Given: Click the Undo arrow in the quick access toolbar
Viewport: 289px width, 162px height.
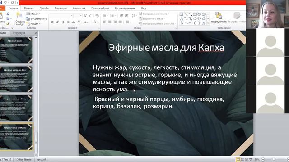Looking at the screenshot, I should pos(5,2).
